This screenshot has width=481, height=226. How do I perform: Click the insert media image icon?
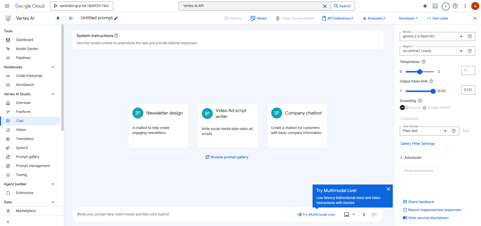pos(347,214)
